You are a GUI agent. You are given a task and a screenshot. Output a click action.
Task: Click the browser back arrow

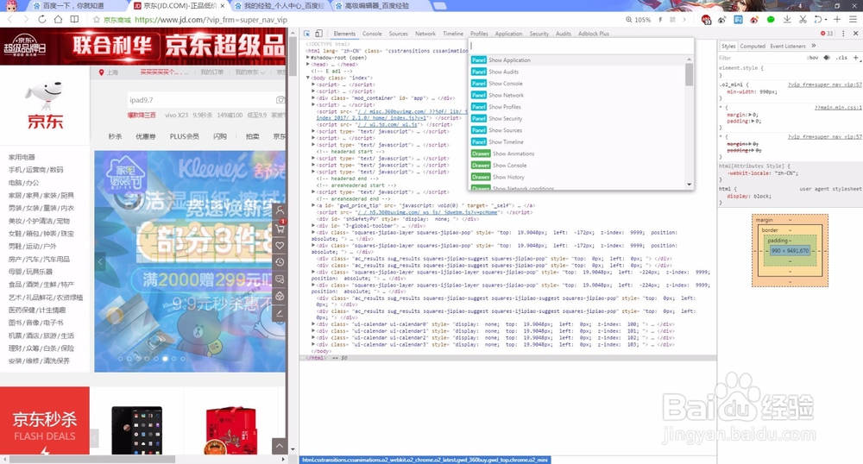point(10,19)
